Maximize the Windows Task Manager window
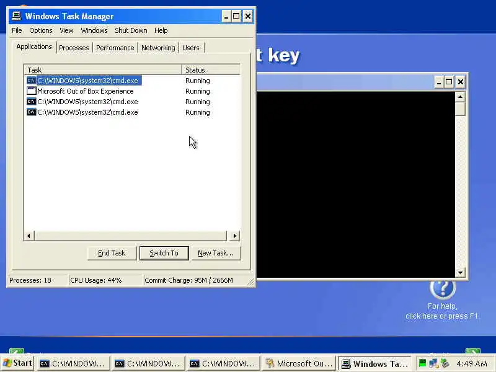Screen dimensions: 496x372 (x=236, y=16)
